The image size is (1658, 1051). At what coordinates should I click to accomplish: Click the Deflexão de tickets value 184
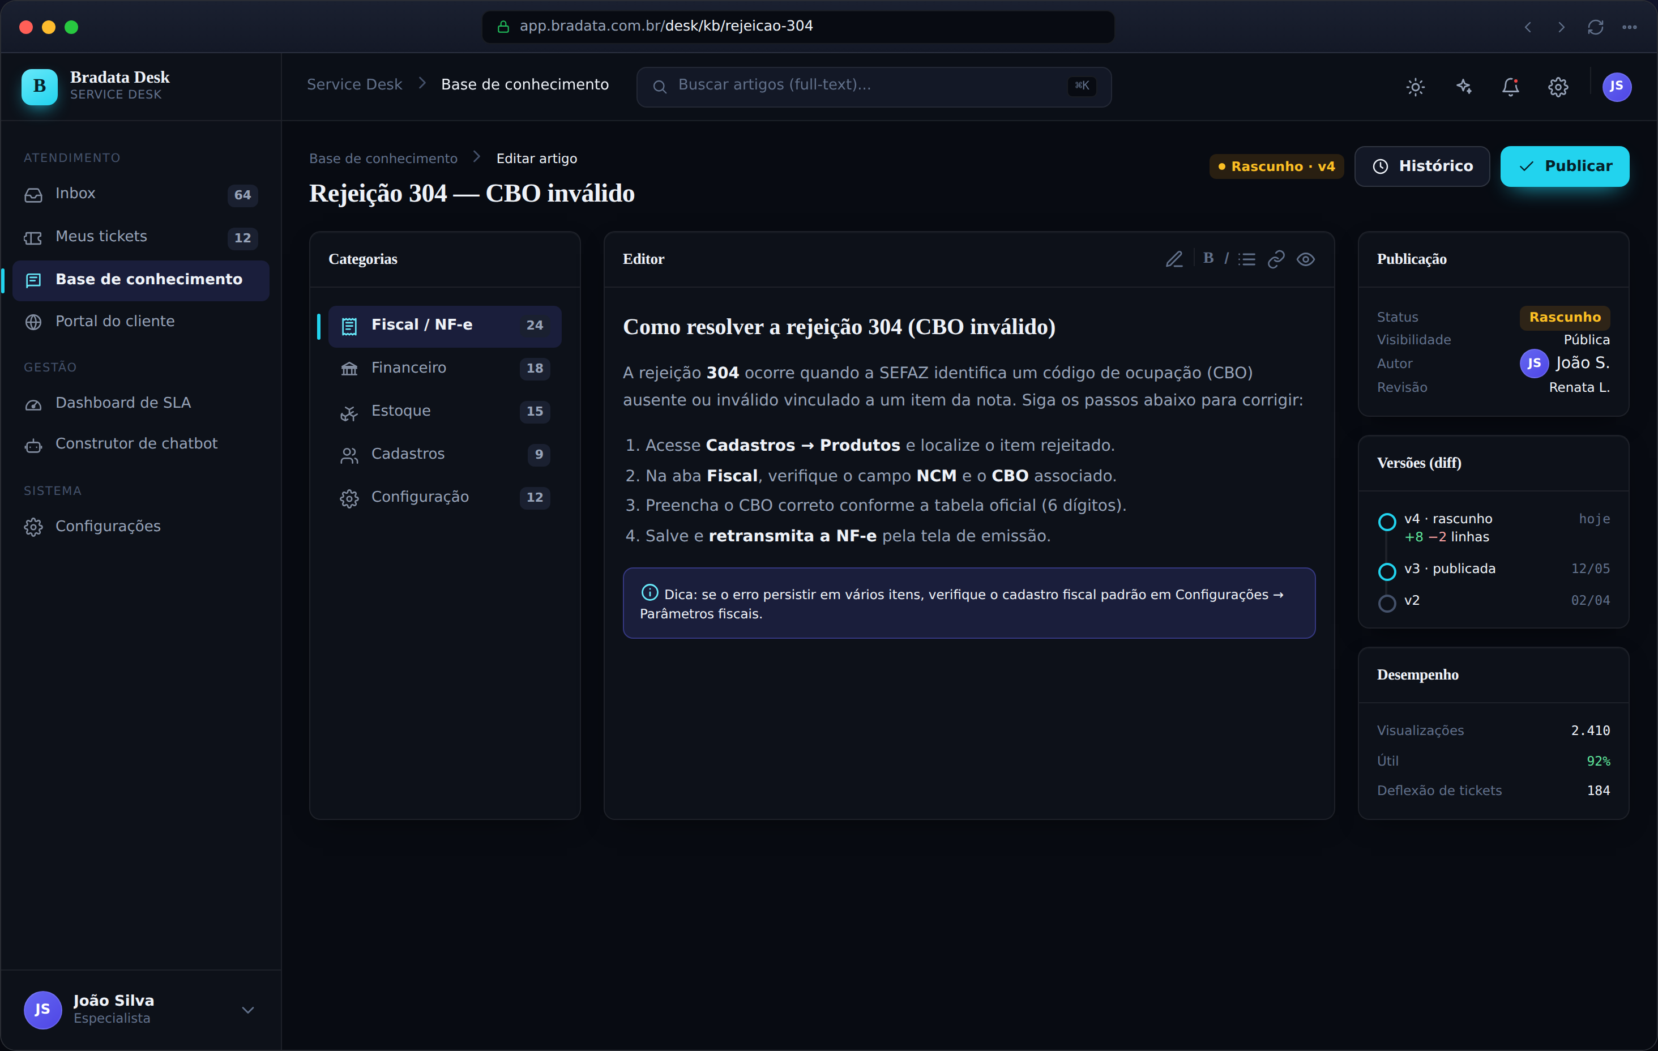[x=1597, y=791]
